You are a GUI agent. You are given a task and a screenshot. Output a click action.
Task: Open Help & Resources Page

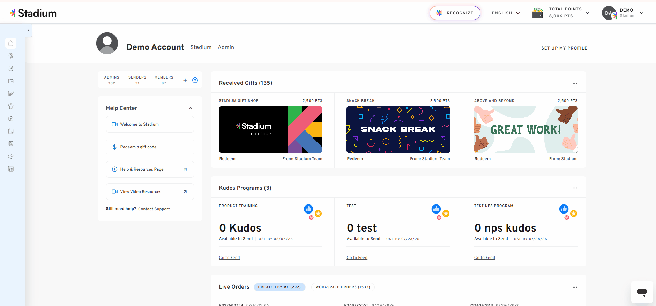[150, 169]
